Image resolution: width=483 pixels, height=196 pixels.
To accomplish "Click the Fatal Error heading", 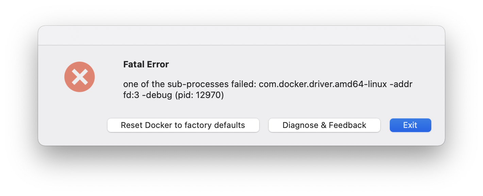I will [x=146, y=64].
